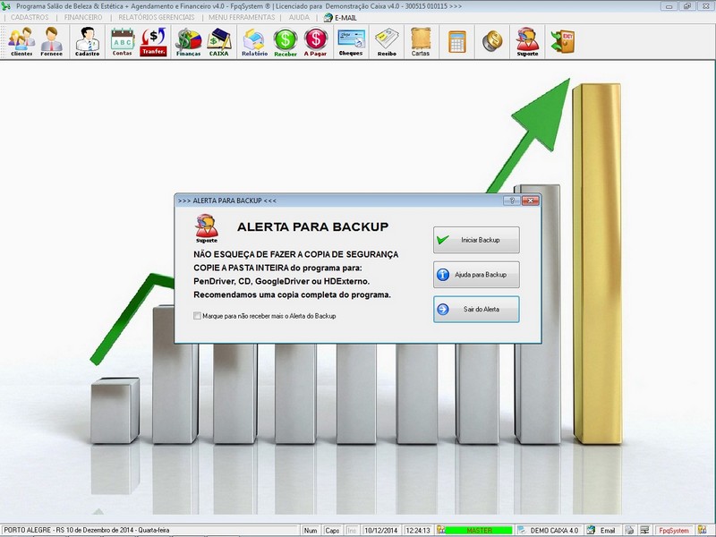
Task: Open the Suporte toolbar icon
Action: [527, 41]
